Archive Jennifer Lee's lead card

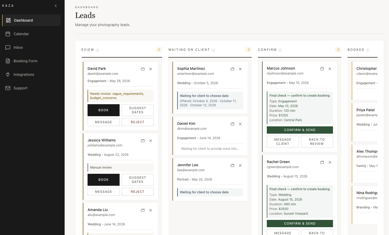point(232,165)
